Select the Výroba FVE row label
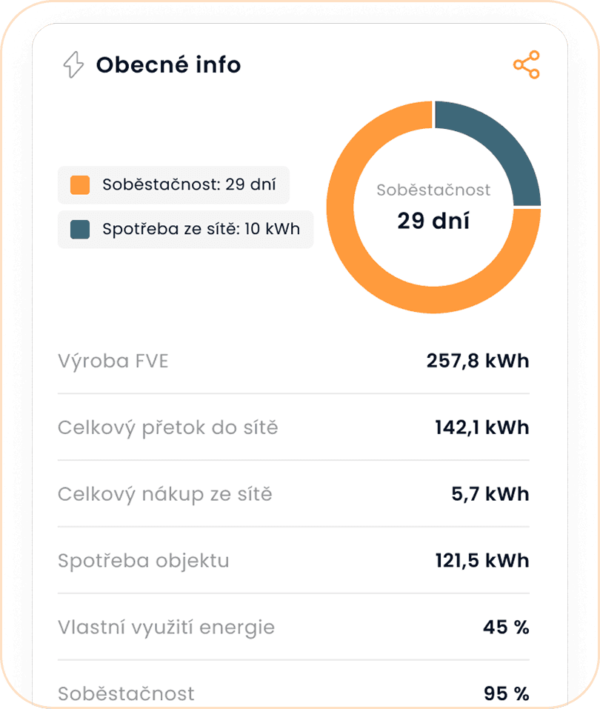This screenshot has width=600, height=709. pyautogui.click(x=113, y=361)
